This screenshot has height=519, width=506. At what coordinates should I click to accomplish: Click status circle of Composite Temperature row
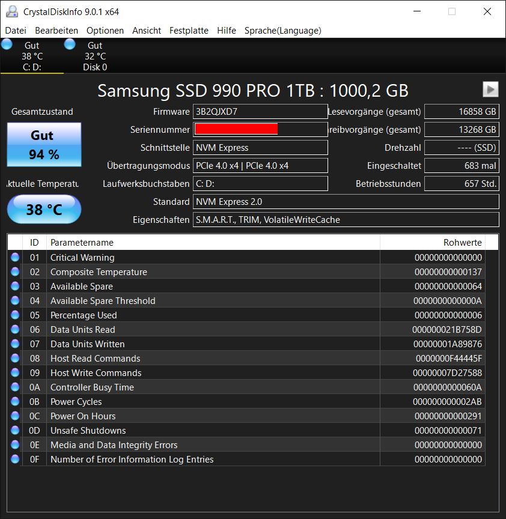point(15,272)
